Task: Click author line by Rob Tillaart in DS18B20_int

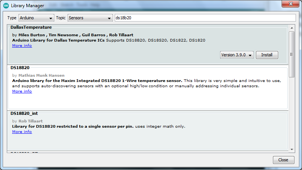Action: click(x=27, y=121)
